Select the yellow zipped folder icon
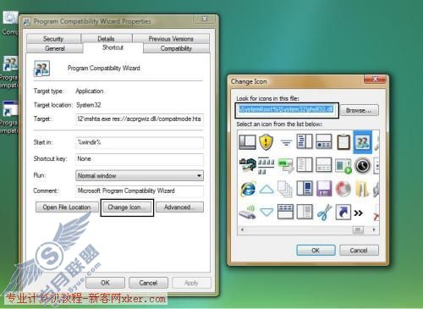This screenshot has height=309, width=423. 362,189
